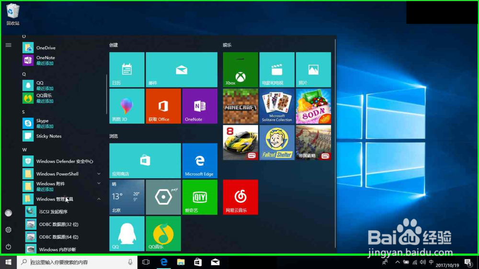
Task: Open OneNote in the app list
Action: tap(63, 60)
